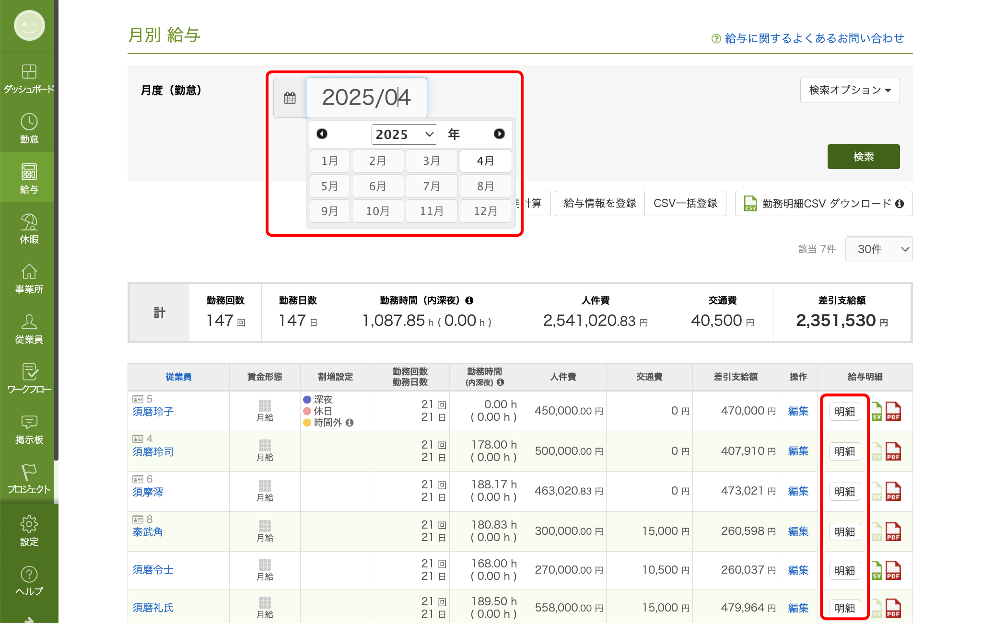Click 編集 for 須磨令士
This screenshot has width=982, height=623.
tap(798, 570)
